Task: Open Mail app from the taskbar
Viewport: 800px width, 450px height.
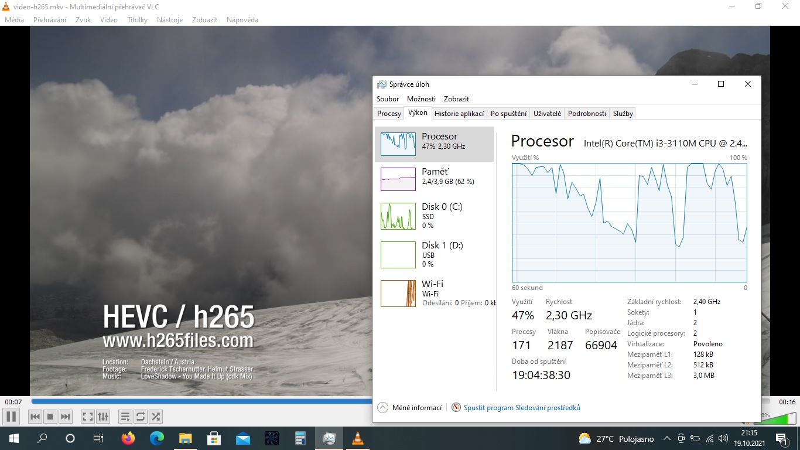Action: (242, 438)
